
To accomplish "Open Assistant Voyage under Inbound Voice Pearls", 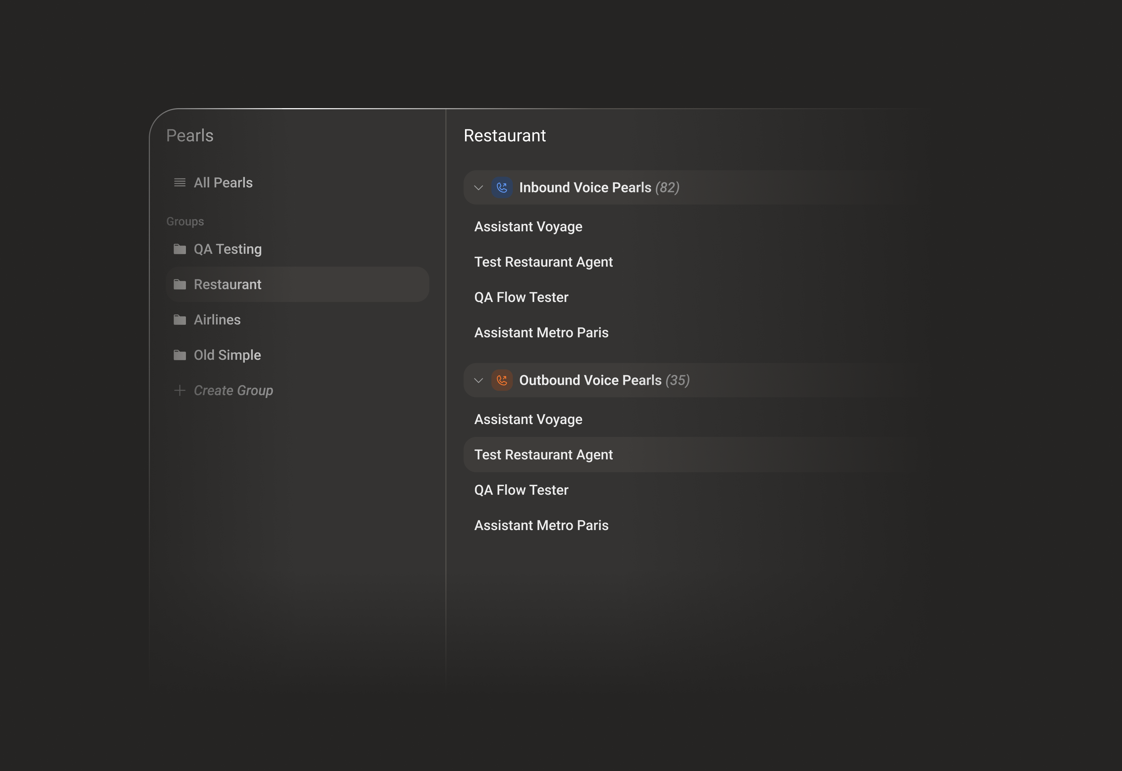I will [528, 227].
